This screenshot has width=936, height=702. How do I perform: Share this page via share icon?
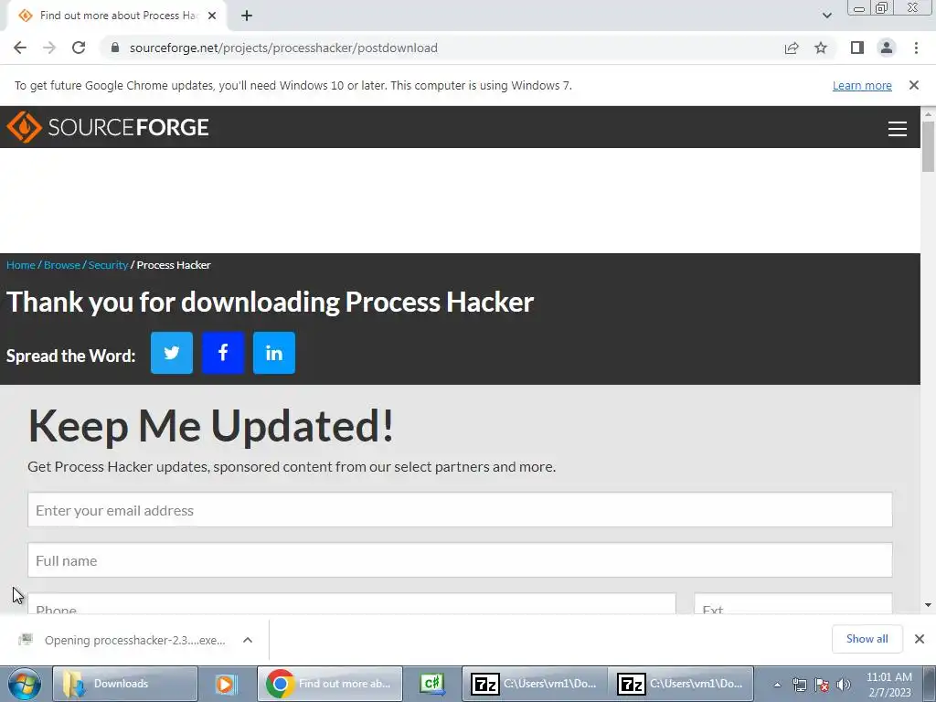pos(792,48)
